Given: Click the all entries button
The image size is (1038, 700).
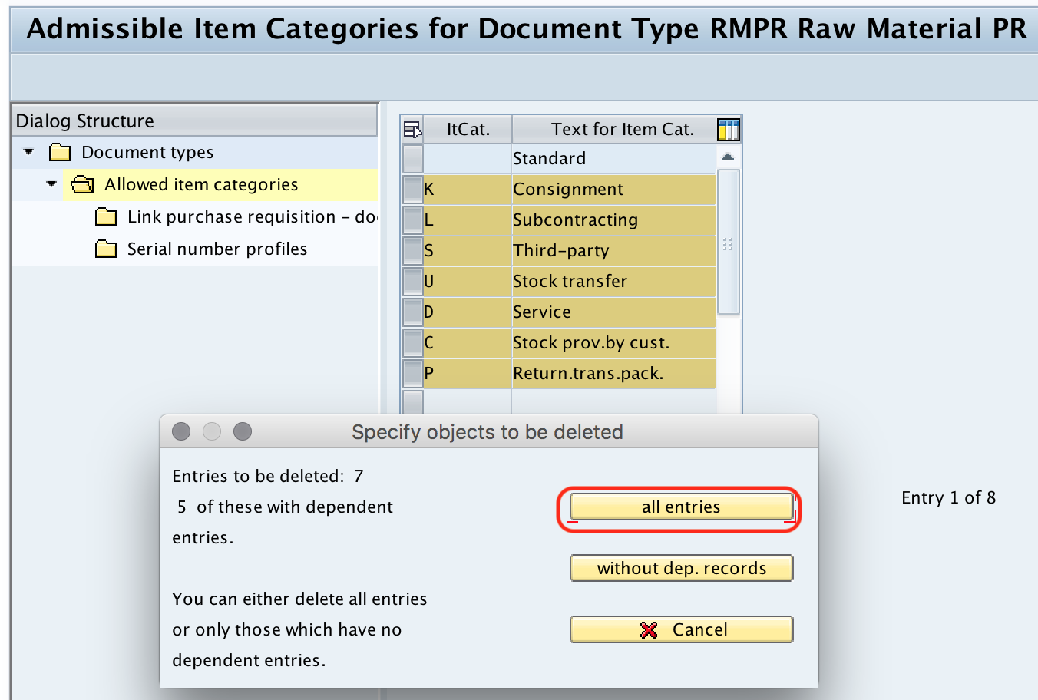Looking at the screenshot, I should coord(680,507).
